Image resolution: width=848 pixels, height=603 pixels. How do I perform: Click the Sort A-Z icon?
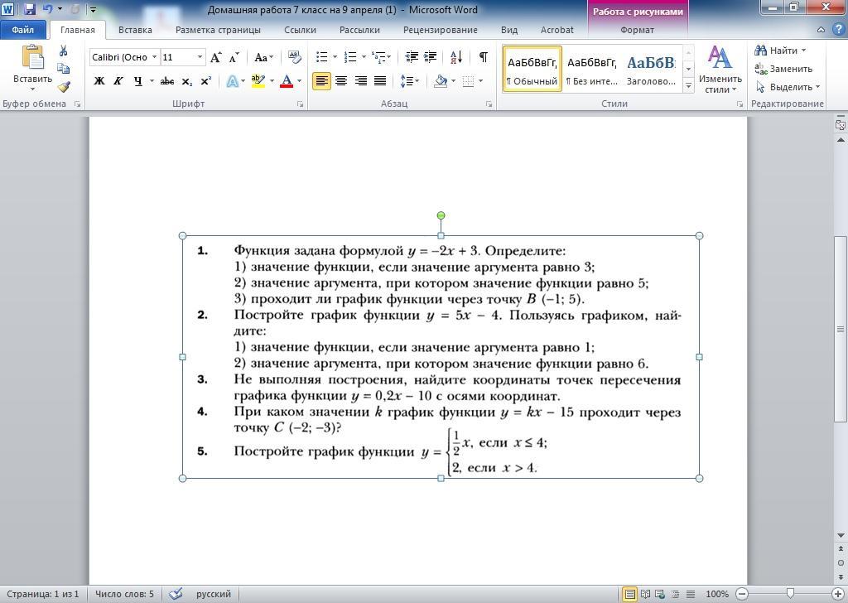456,57
